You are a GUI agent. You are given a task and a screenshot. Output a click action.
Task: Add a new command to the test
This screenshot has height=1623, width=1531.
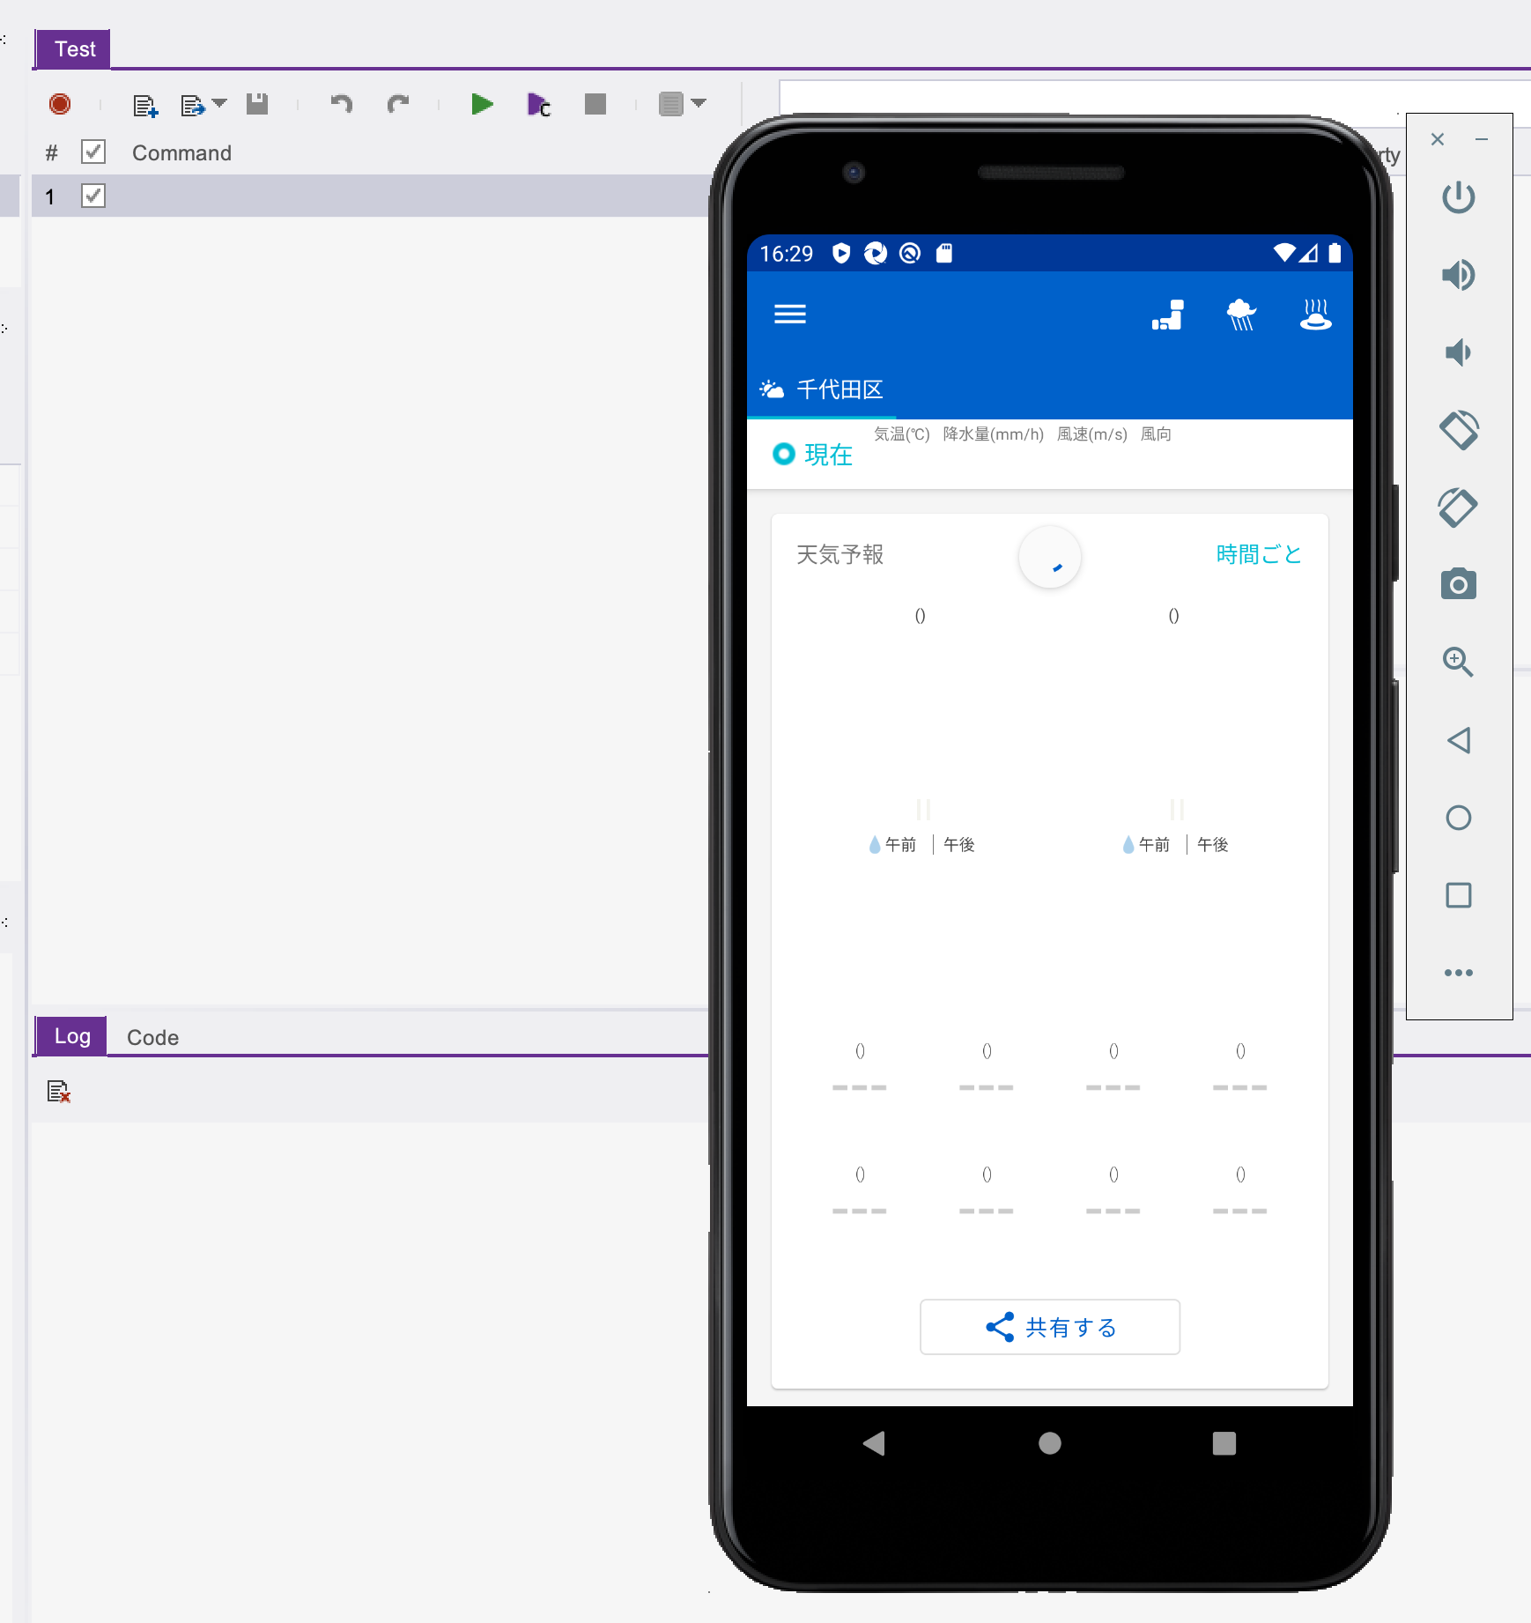145,106
